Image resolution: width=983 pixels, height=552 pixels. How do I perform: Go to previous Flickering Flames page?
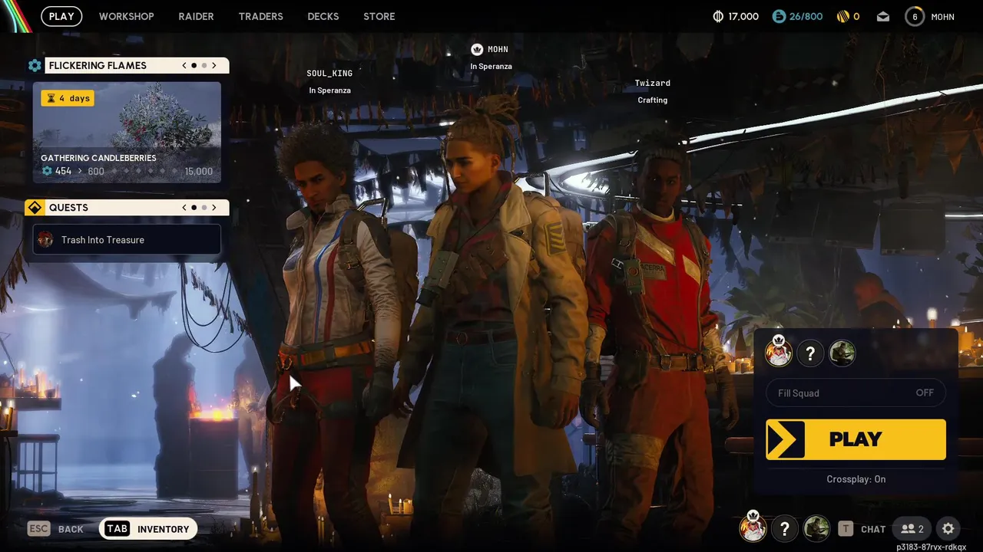[x=184, y=65]
